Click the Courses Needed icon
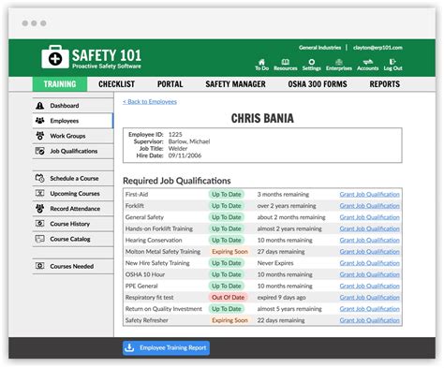Image resolution: width=444 pixels, height=368 pixels. 40,266
